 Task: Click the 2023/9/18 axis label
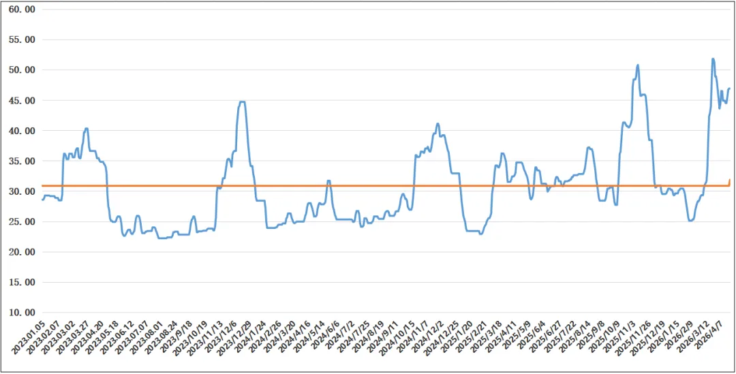pos(177,336)
